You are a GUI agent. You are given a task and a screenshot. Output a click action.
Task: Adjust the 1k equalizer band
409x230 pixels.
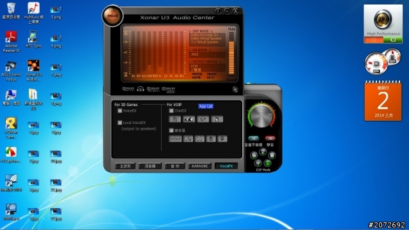tap(160, 52)
